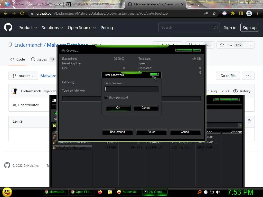This screenshot has width=263, height=197.
Task: Click Endermanch commit author name
Action: click(x=31, y=91)
